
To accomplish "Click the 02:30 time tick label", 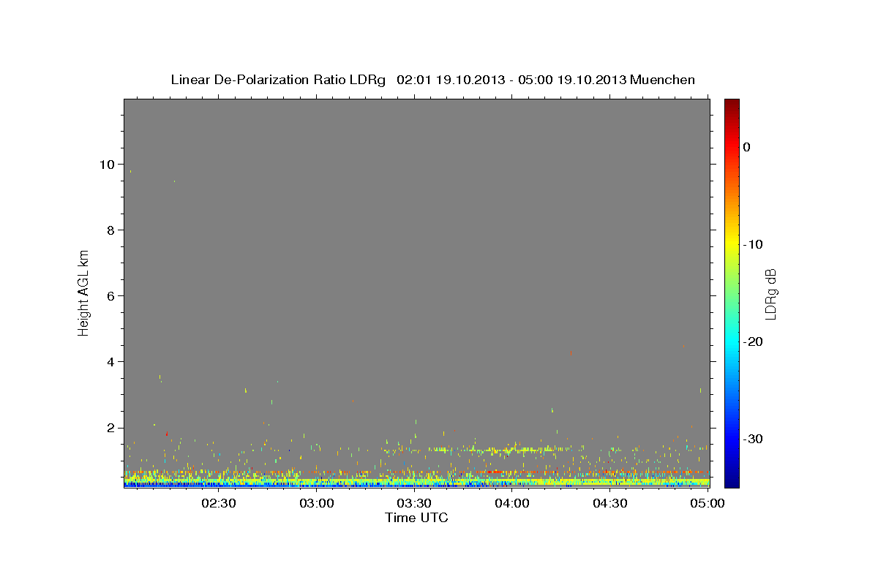I will [220, 504].
